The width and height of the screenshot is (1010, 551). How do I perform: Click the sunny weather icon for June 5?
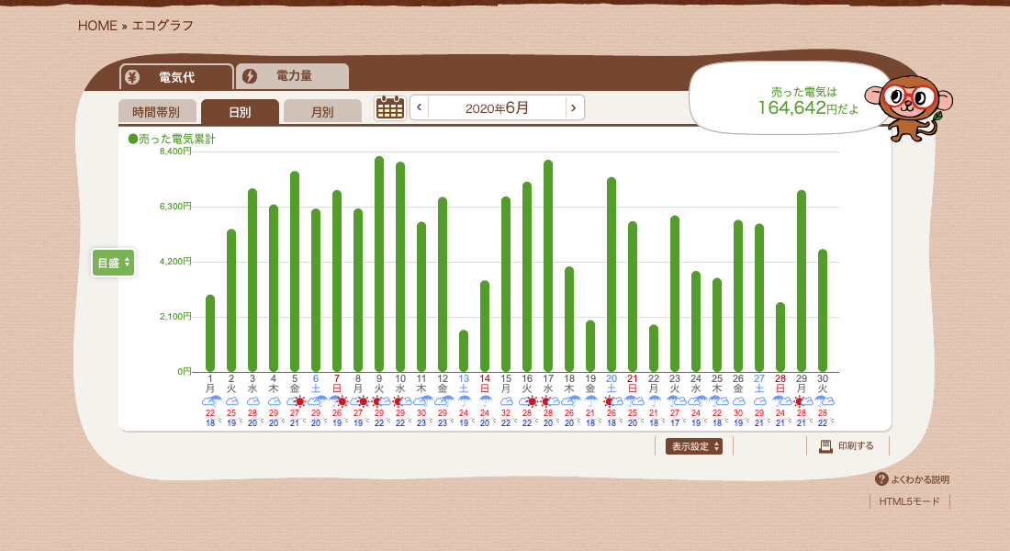(x=298, y=401)
